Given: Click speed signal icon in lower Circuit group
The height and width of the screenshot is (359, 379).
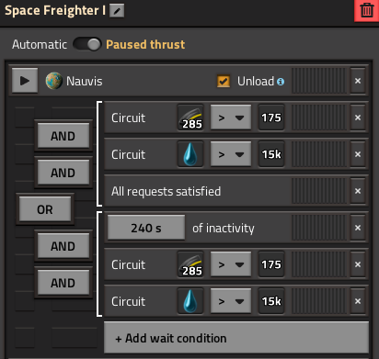Looking at the screenshot, I should point(190,264).
